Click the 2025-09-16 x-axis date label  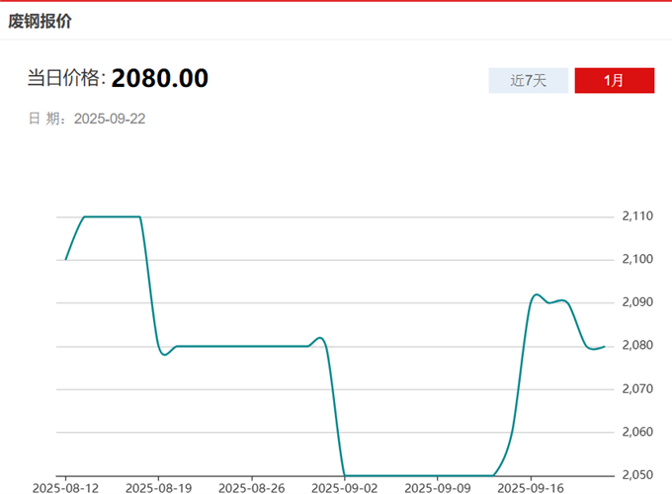pos(530,487)
